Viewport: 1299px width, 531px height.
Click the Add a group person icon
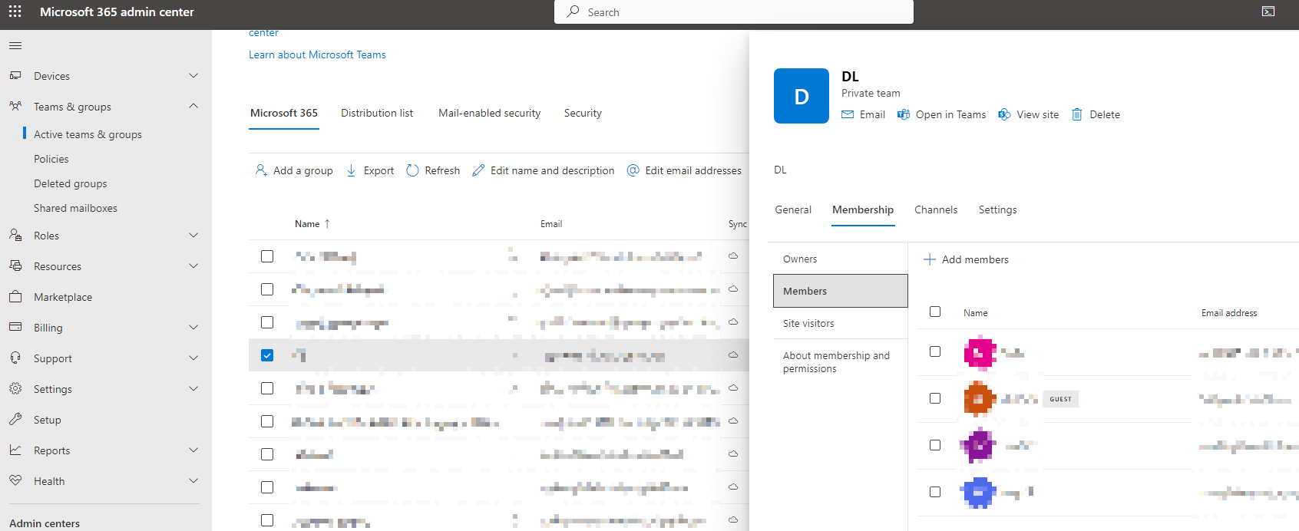tap(261, 170)
